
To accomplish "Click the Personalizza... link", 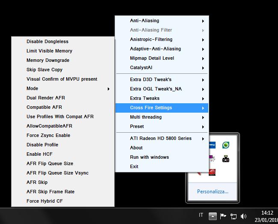I will [x=213, y=192].
